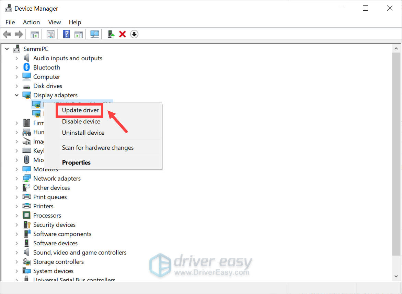The image size is (402, 294).
Task: Expand the Sound, video and game controllers chevron
Action: coord(17,253)
